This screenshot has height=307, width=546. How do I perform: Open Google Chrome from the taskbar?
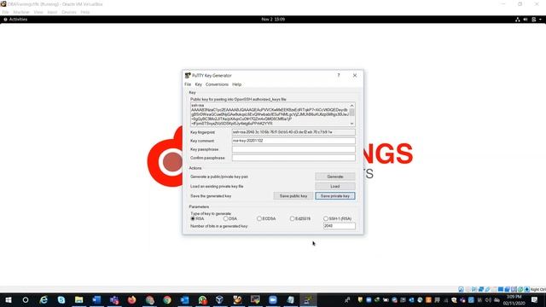pos(167,299)
